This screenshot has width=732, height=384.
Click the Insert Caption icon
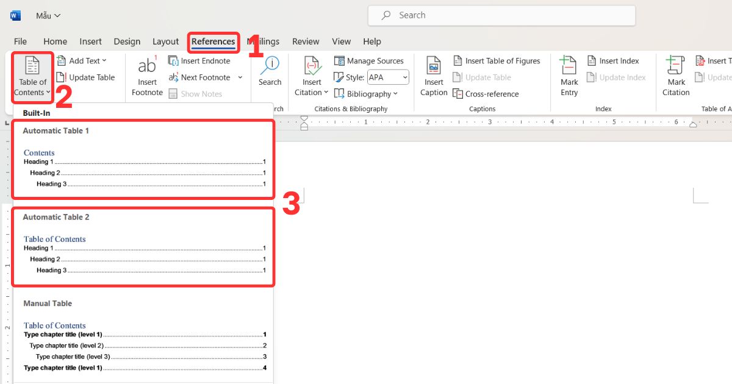click(x=434, y=66)
